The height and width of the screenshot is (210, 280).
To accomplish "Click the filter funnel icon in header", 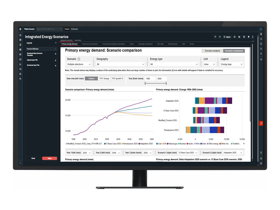I will [x=215, y=37].
